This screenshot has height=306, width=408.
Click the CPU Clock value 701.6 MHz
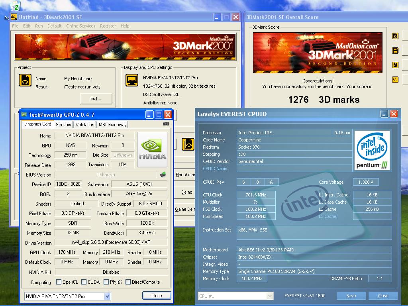click(256, 194)
